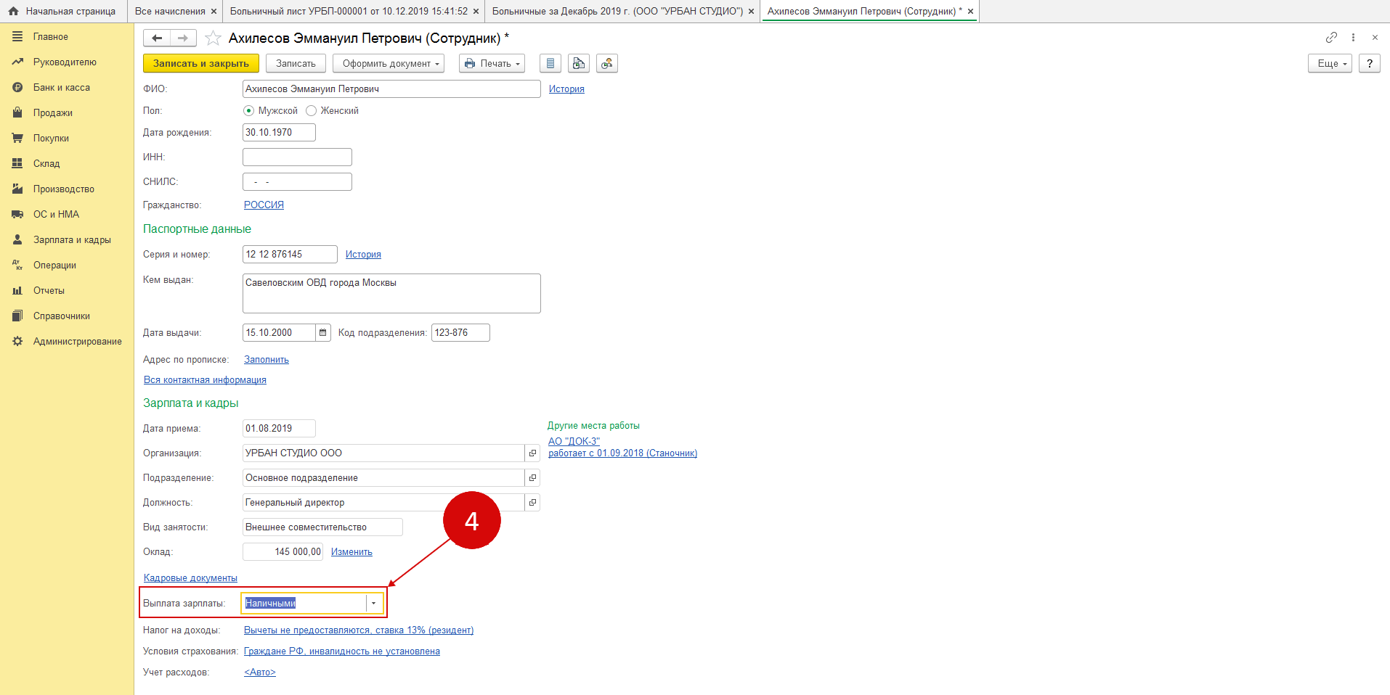Viewport: 1390px width, 695px height.
Task: Click the Изменить link next to Оклад
Action: click(351, 552)
